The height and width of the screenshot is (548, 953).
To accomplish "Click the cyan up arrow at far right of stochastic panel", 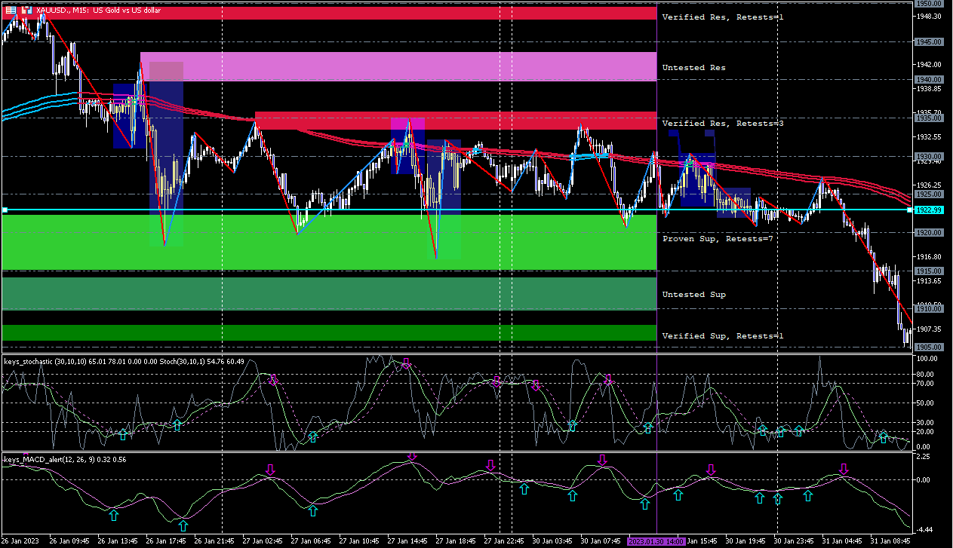I will coord(883,436).
